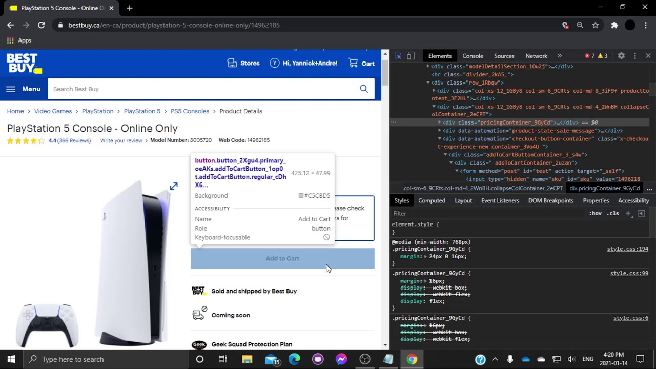Open the style.css:194 source link
Viewport: 656px width, 369px height.
tap(627, 249)
